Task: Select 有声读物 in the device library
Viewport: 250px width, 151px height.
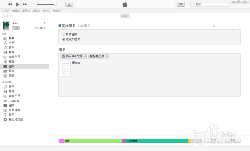Action: 14,110
